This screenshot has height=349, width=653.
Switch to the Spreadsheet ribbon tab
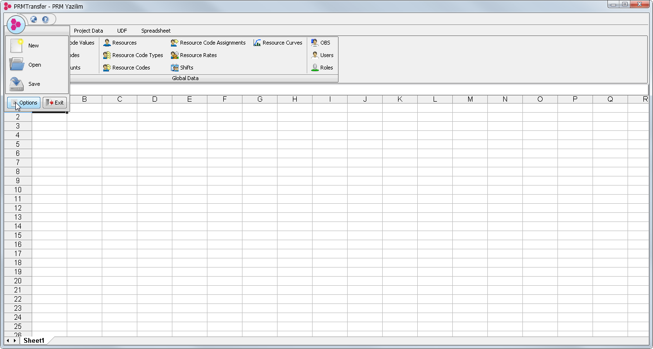click(x=156, y=31)
